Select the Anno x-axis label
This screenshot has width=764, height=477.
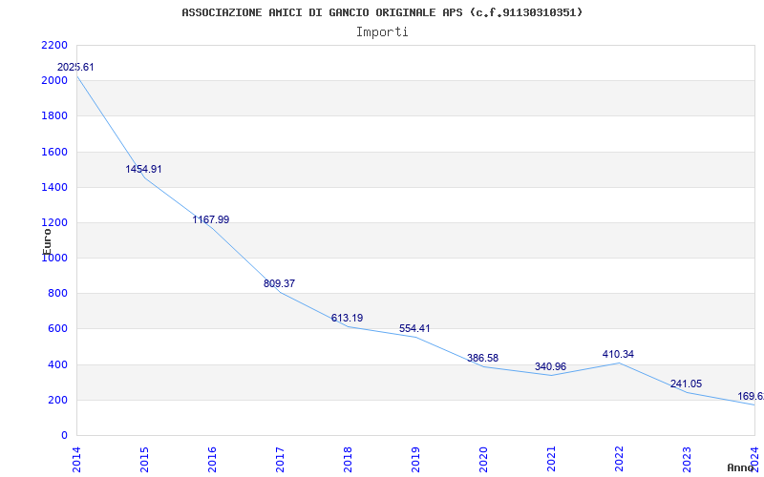740,467
